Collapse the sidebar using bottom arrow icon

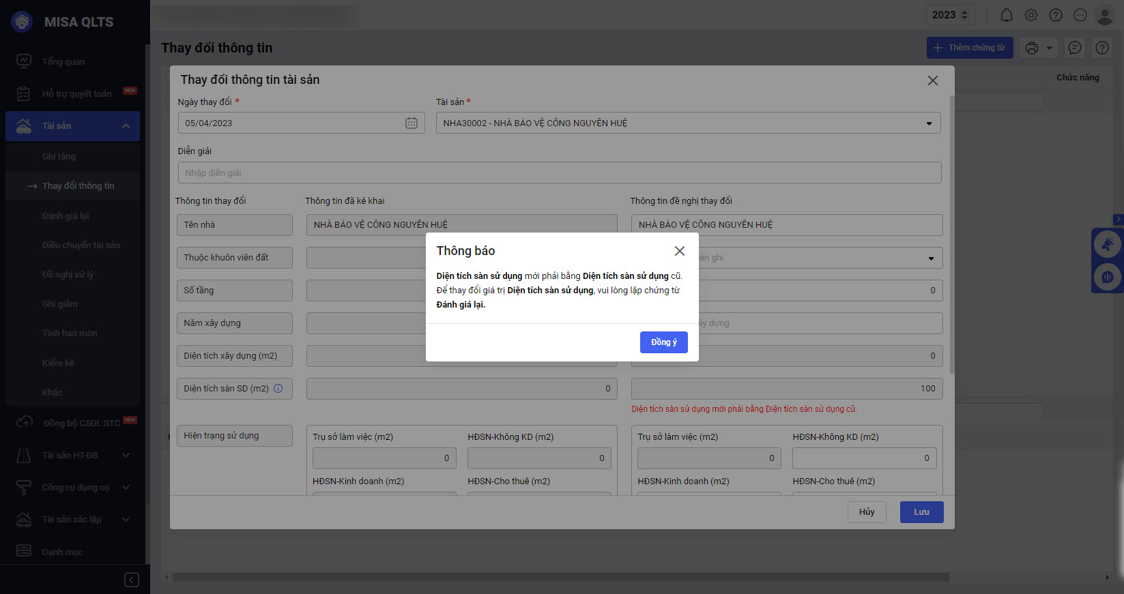click(132, 580)
